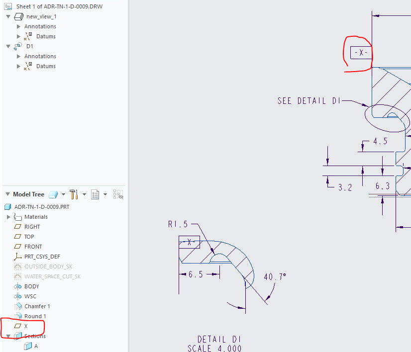Select the -X- datum tag in detail view

tap(189, 242)
